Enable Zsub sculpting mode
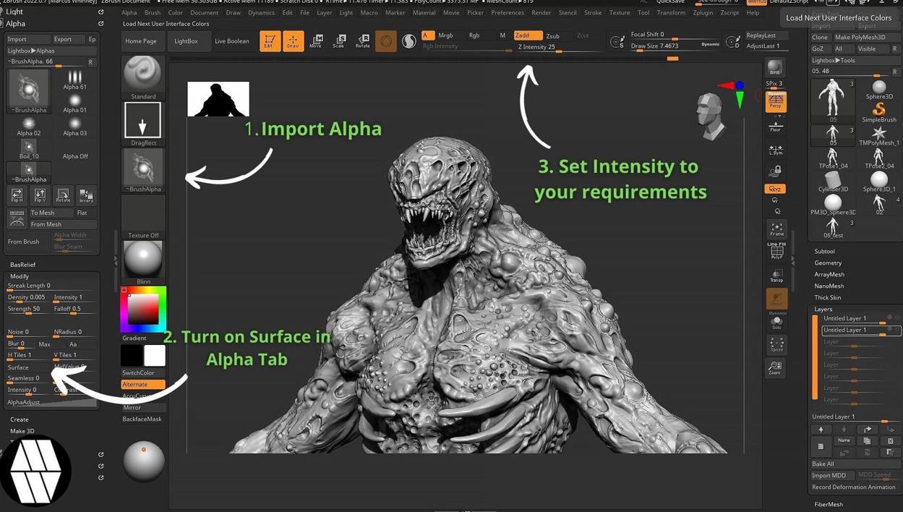The width and height of the screenshot is (903, 512). pyautogui.click(x=553, y=35)
